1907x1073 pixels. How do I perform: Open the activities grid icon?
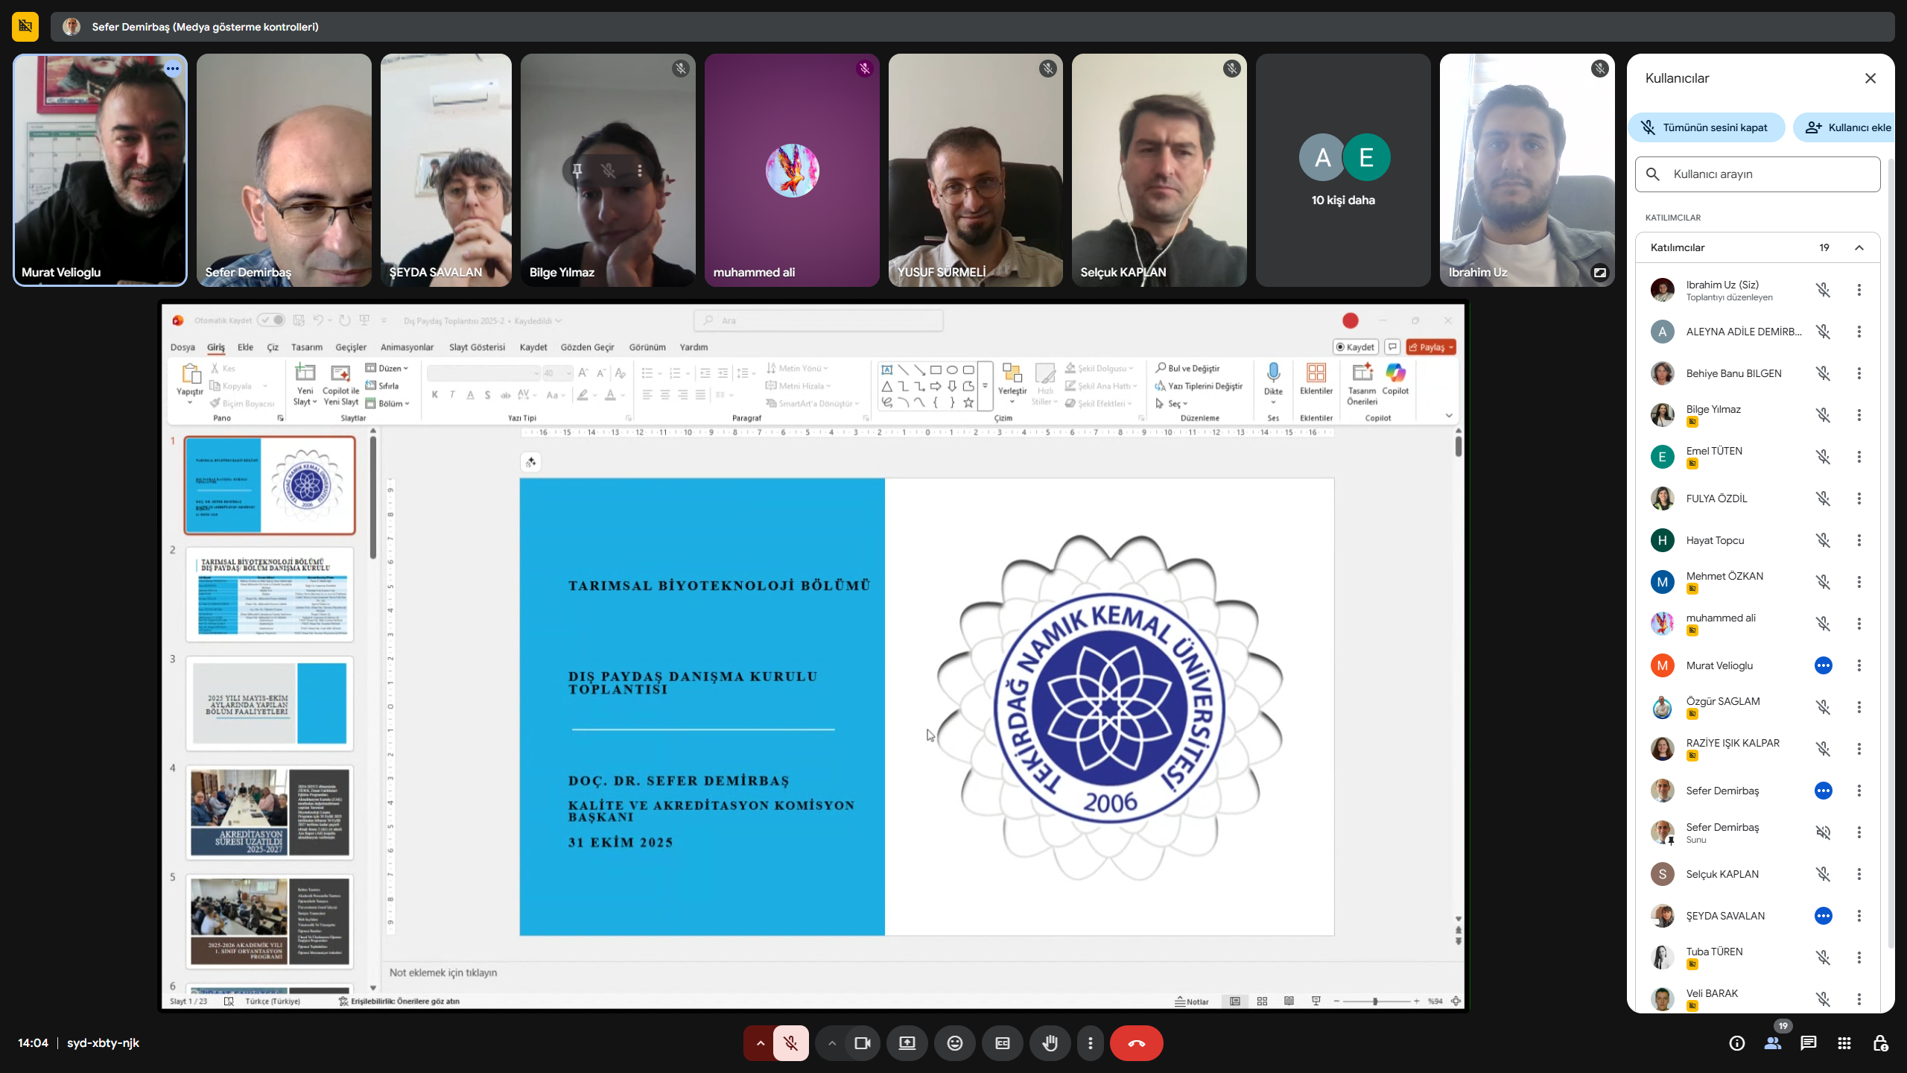[1844, 1043]
